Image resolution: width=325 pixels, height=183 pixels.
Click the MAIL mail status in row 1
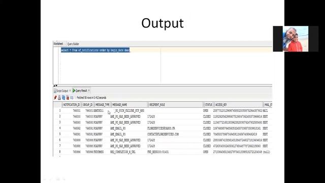(x=265, y=111)
